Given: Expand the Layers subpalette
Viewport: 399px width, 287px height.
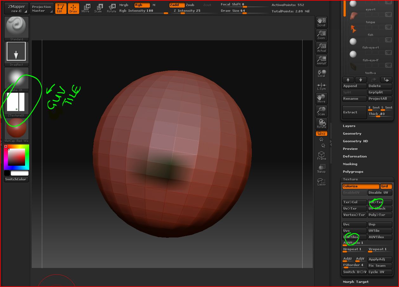Looking at the screenshot, I should tap(349, 126).
